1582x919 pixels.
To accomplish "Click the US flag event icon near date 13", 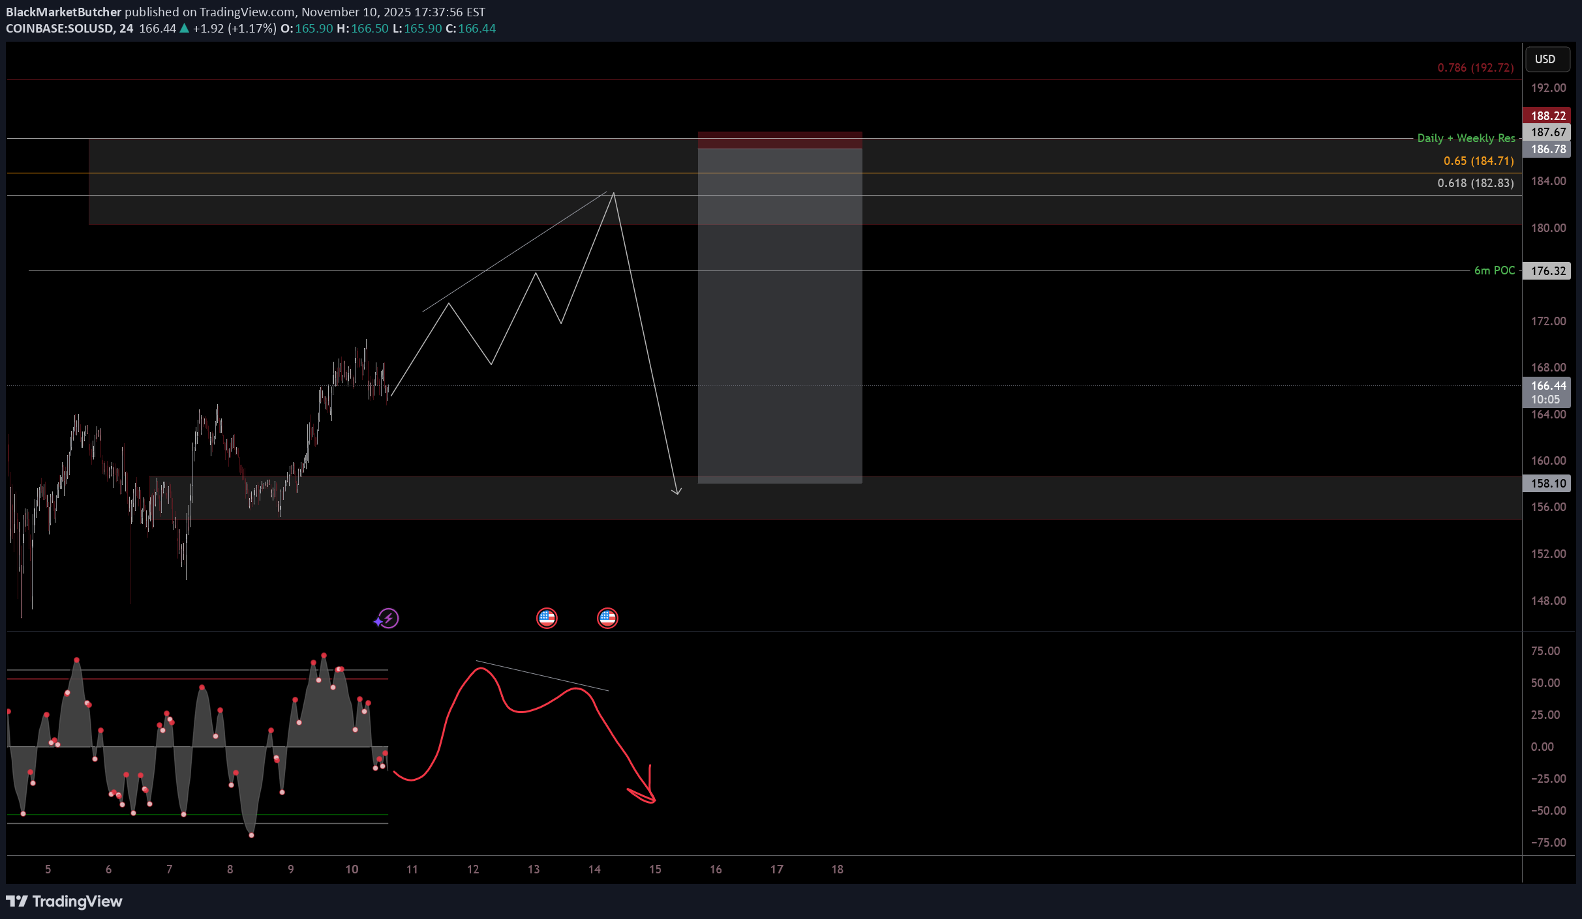I will (x=547, y=617).
